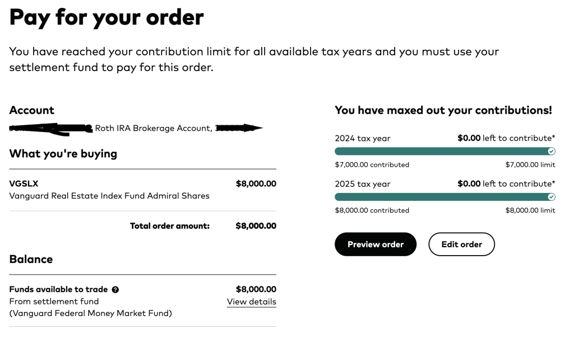Click the maxed out your contributions heading
The height and width of the screenshot is (339, 574).
pos(443,110)
